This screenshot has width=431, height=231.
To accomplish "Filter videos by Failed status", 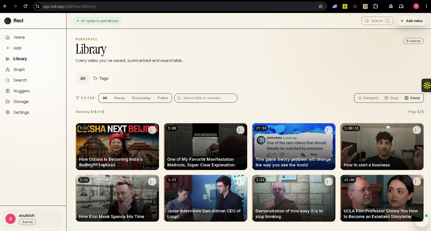I will point(163,98).
